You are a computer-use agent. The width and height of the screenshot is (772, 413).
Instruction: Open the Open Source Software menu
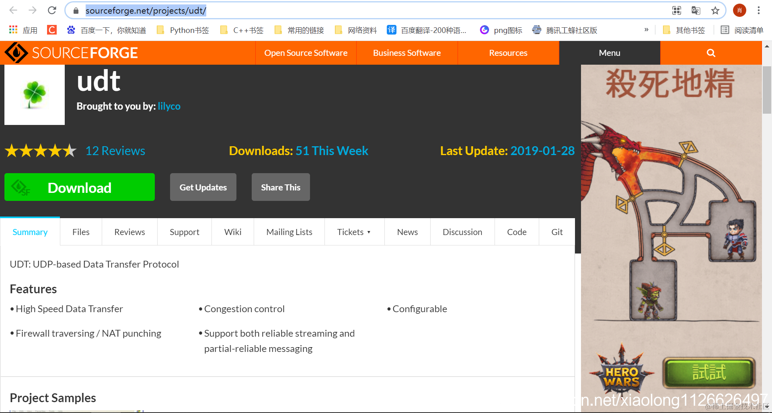pyautogui.click(x=306, y=53)
